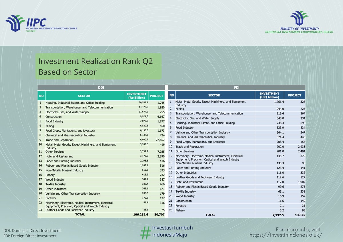Select DDI row 'Housing, Industrial Estate, and Office Building'

(101, 103)
